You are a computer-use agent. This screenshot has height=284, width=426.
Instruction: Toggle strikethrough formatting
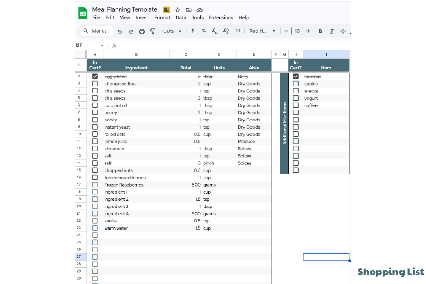pyautogui.click(x=343, y=31)
